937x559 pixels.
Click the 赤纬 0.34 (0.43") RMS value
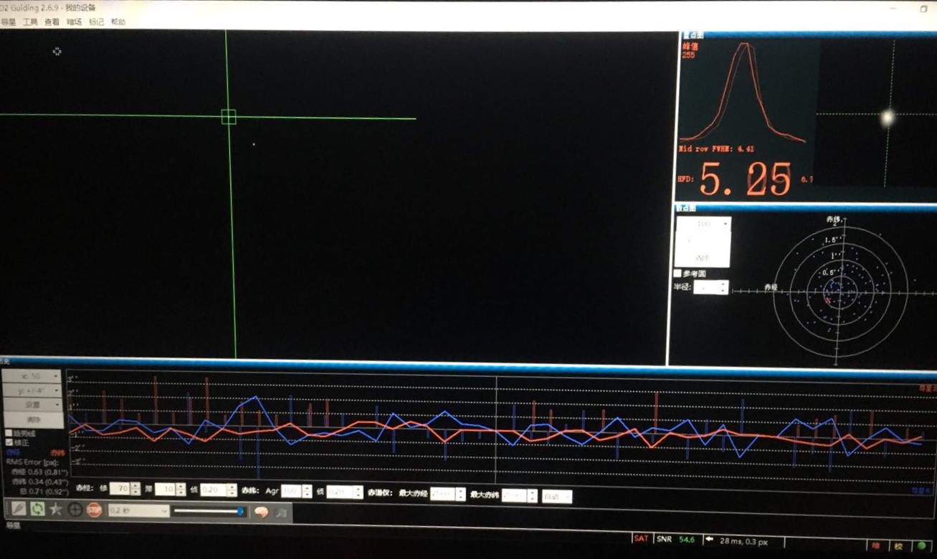(39, 482)
